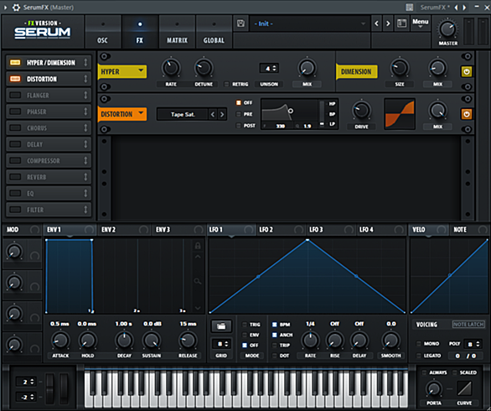Click the NOTE LATCH button
Viewport: 491px width, 411px height.
tap(468, 324)
